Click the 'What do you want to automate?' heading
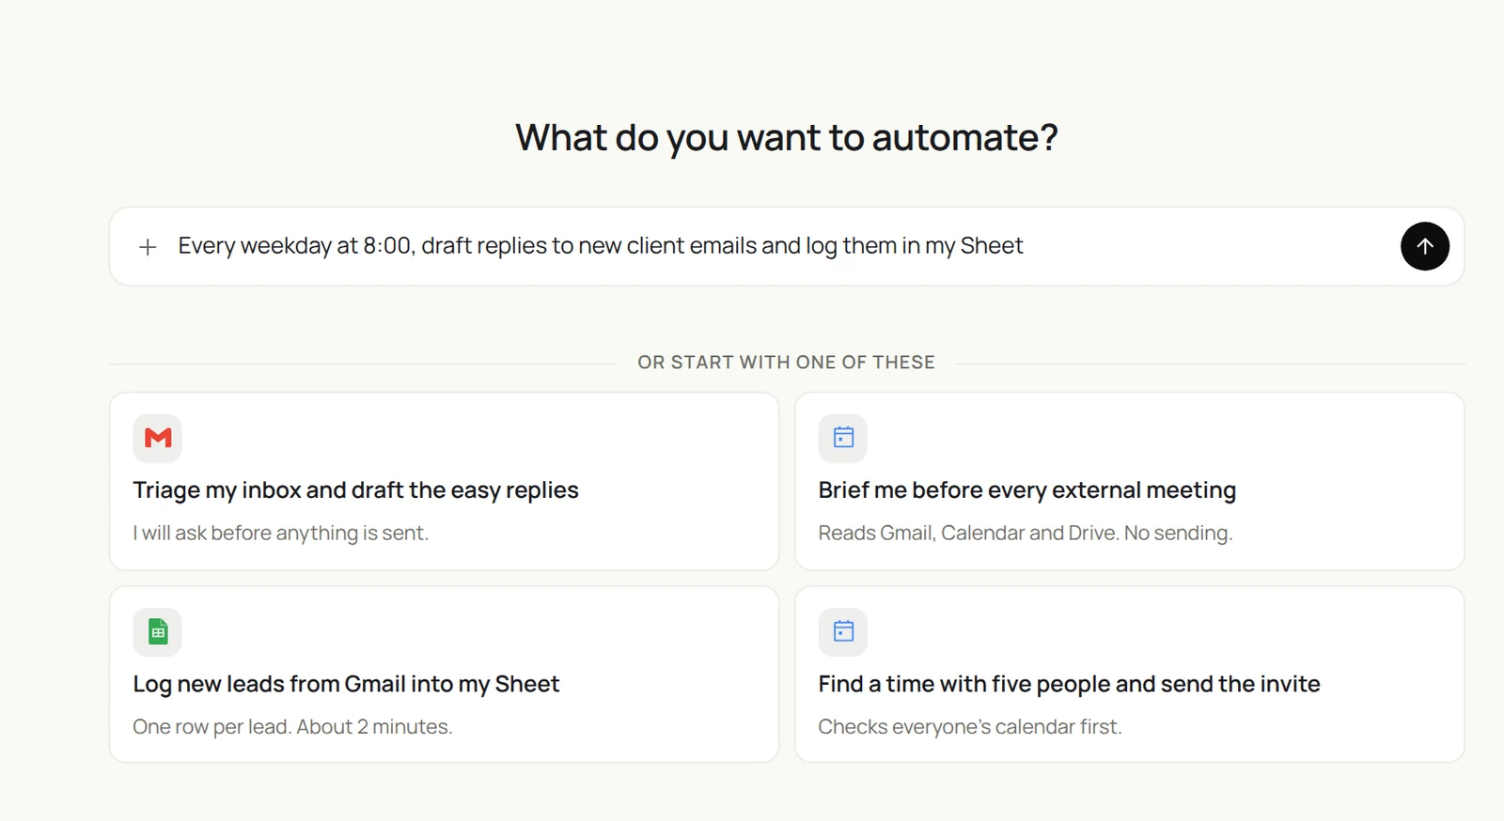Viewport: 1504px width, 821px height. click(787, 138)
